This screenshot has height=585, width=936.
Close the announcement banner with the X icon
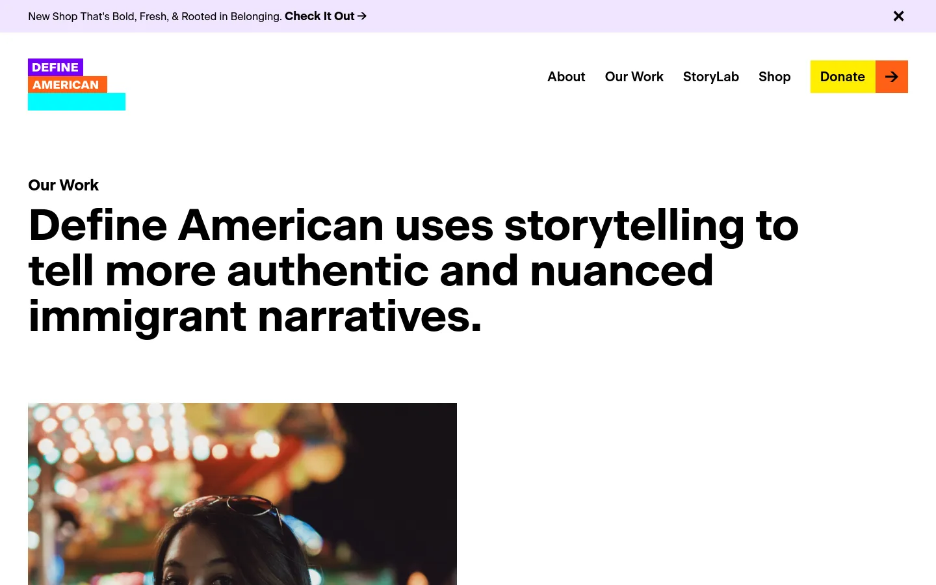pyautogui.click(x=898, y=16)
